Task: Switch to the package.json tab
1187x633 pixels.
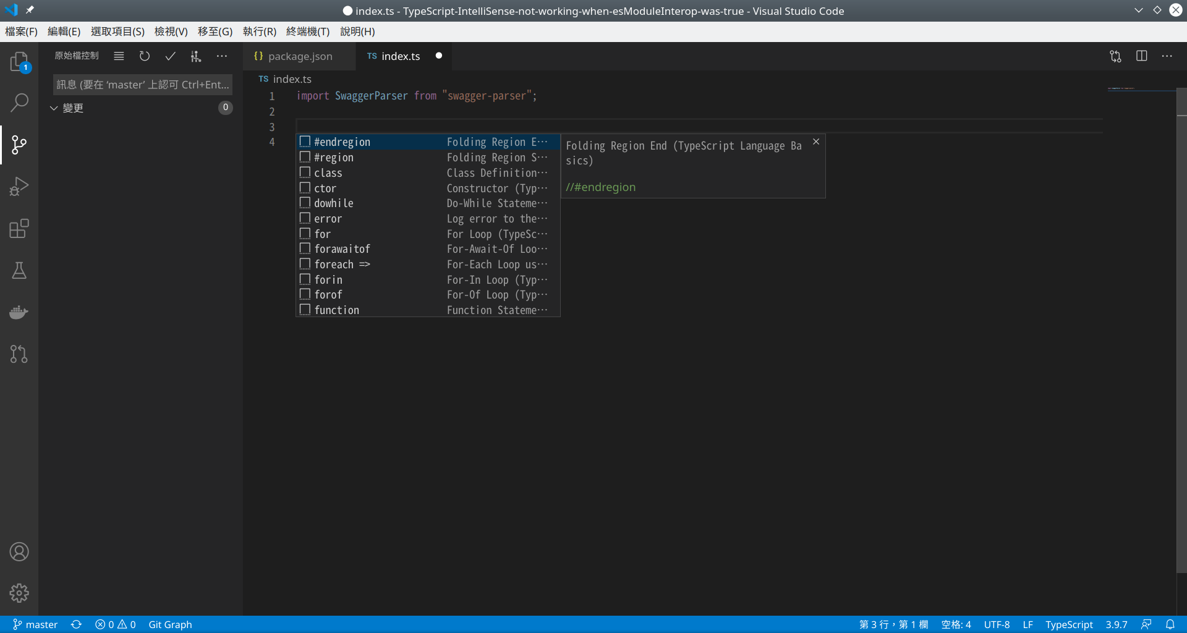Action: [x=299, y=56]
